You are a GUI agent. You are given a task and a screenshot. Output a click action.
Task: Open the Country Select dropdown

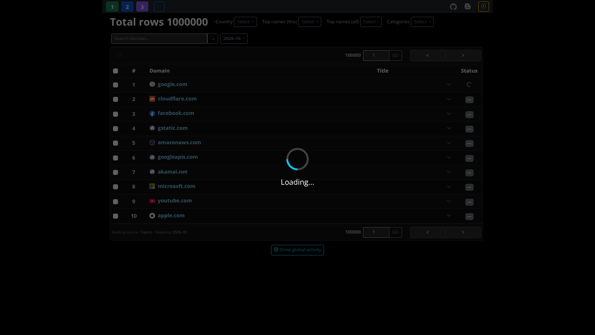click(245, 22)
